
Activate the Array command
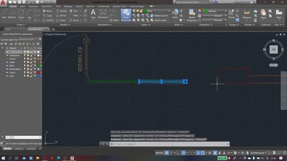[x=74, y=20]
